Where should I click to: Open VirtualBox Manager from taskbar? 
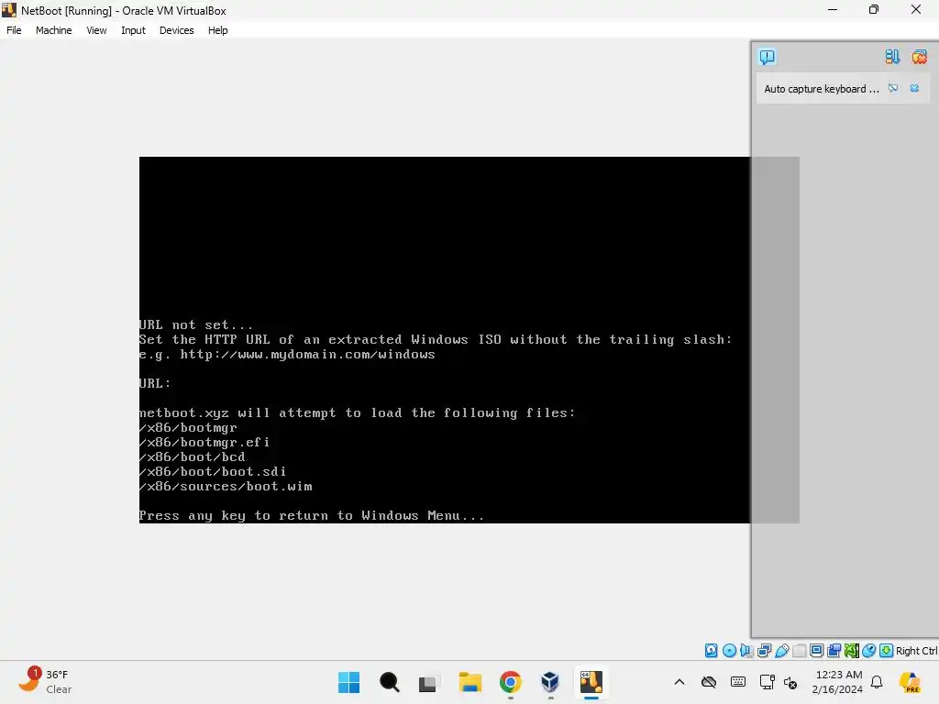pyautogui.click(x=550, y=682)
